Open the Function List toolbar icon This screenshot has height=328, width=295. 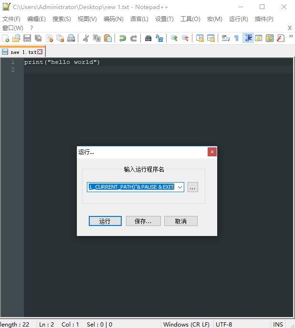click(281, 38)
